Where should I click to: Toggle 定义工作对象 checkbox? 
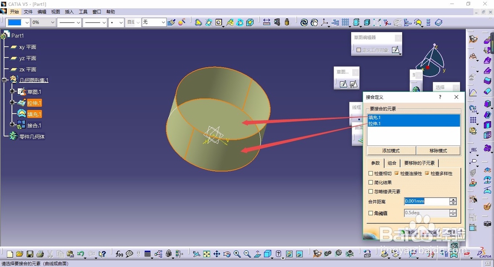(x=359, y=50)
